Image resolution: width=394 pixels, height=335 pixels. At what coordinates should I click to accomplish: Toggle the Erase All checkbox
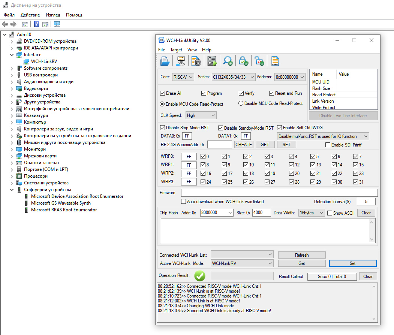click(x=162, y=93)
